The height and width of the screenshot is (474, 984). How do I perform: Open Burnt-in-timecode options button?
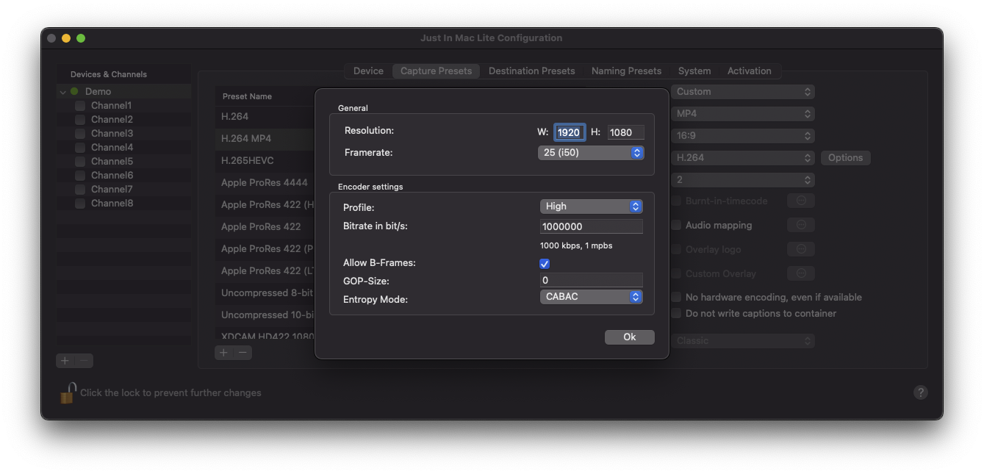click(x=801, y=201)
